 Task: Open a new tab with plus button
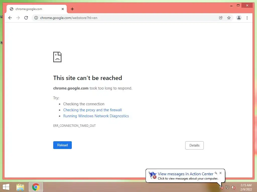tap(72, 9)
